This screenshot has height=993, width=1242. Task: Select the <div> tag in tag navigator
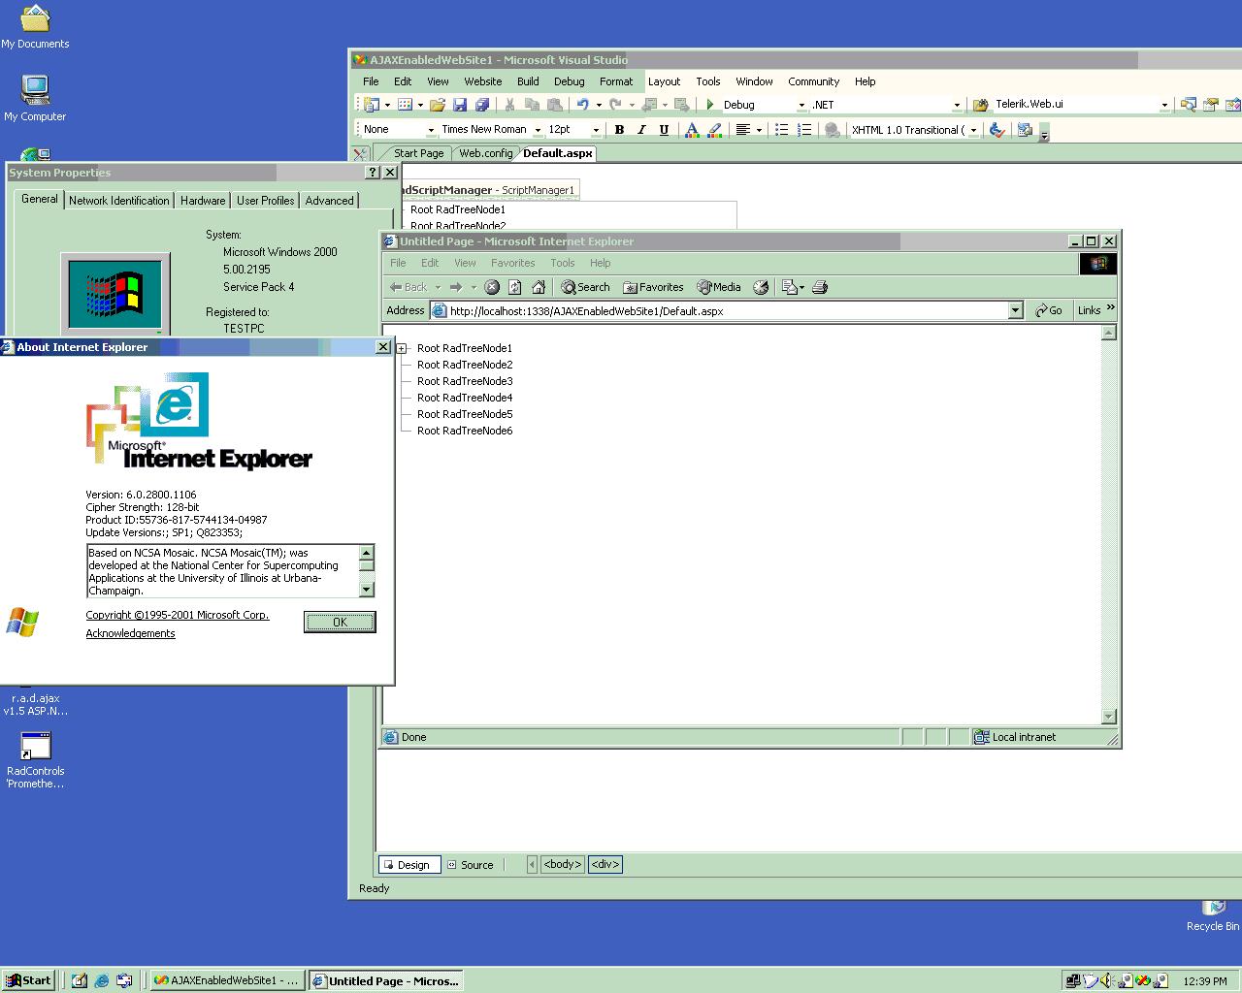click(605, 864)
